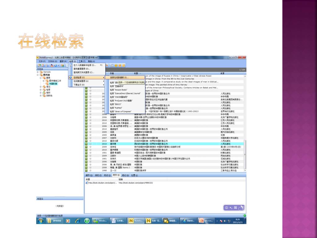Click the taskbar volume speaker icon
The width and height of the screenshot is (317, 238).
coord(225,221)
